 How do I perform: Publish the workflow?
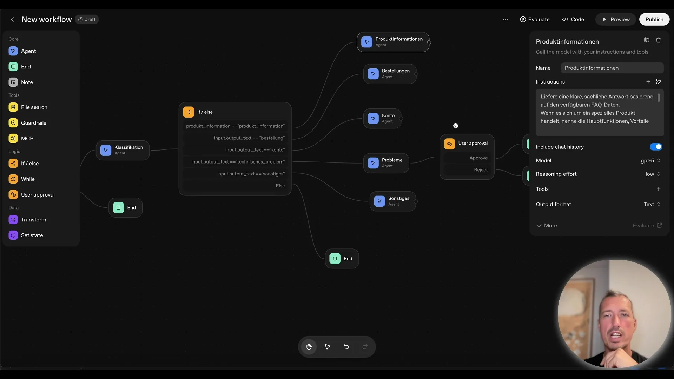[x=654, y=19]
